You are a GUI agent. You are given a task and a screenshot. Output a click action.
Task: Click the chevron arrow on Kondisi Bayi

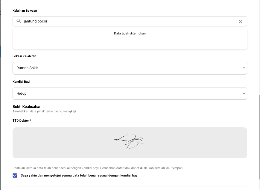[244, 94]
